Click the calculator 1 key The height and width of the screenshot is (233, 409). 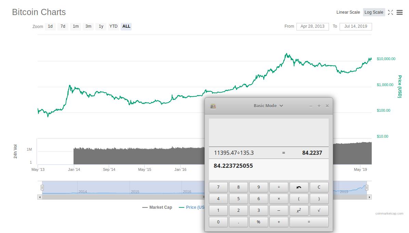pyautogui.click(x=218, y=210)
